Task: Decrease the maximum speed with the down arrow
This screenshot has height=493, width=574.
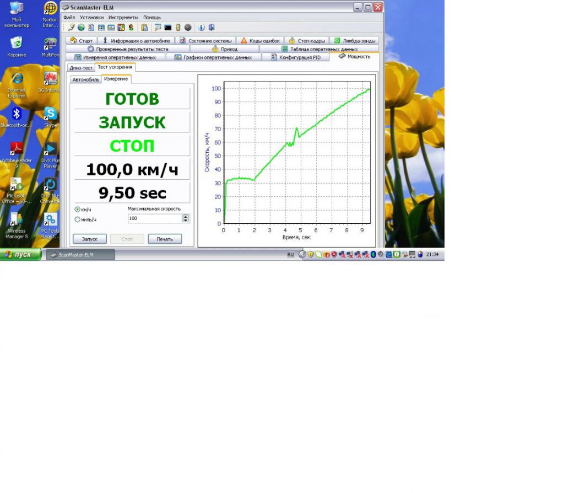Action: (186, 221)
